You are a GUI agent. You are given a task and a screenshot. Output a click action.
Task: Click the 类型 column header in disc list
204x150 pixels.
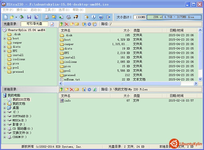[147, 30]
